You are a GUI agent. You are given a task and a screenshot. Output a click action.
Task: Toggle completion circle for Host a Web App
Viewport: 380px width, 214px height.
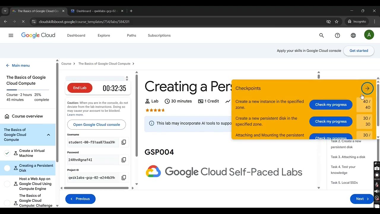click(7, 184)
